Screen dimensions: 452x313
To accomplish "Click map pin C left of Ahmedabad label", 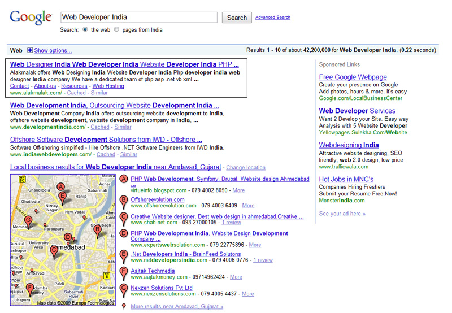I will point(54,252).
